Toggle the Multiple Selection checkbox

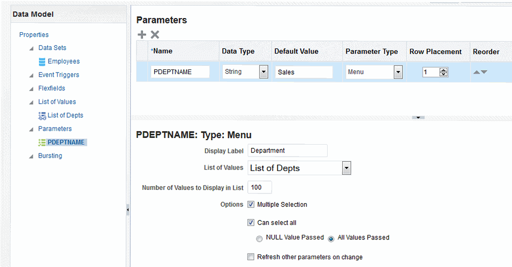251,205
